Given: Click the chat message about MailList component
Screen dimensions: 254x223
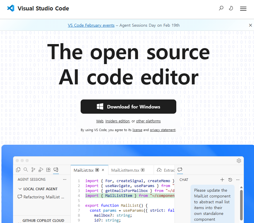Looking at the screenshot, I should [212, 204].
